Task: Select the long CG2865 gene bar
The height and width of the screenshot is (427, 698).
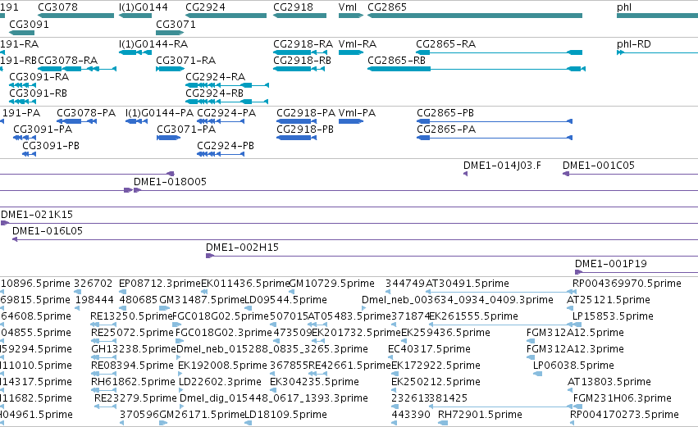Action: pos(475,16)
